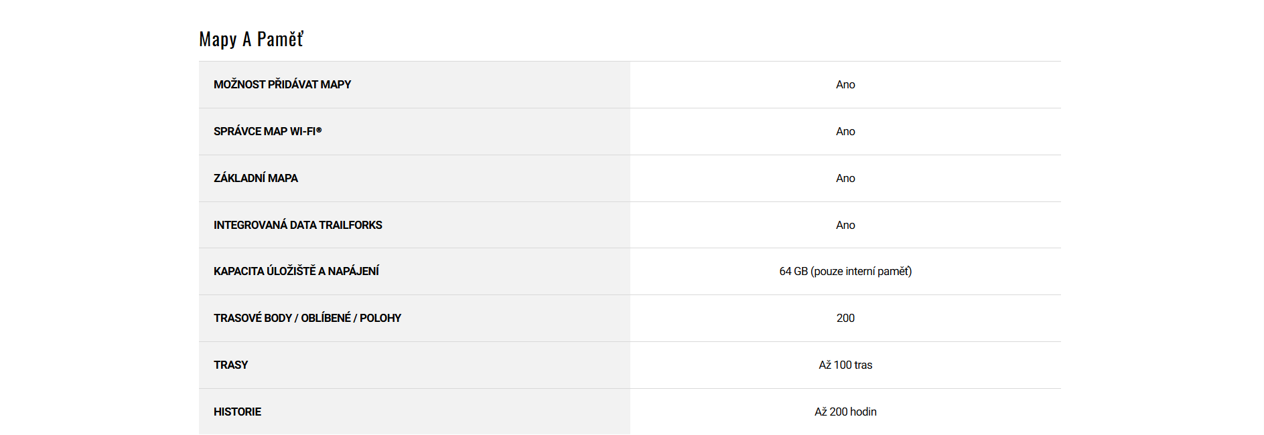Select the Správce map Wi-Fi label

(x=267, y=132)
